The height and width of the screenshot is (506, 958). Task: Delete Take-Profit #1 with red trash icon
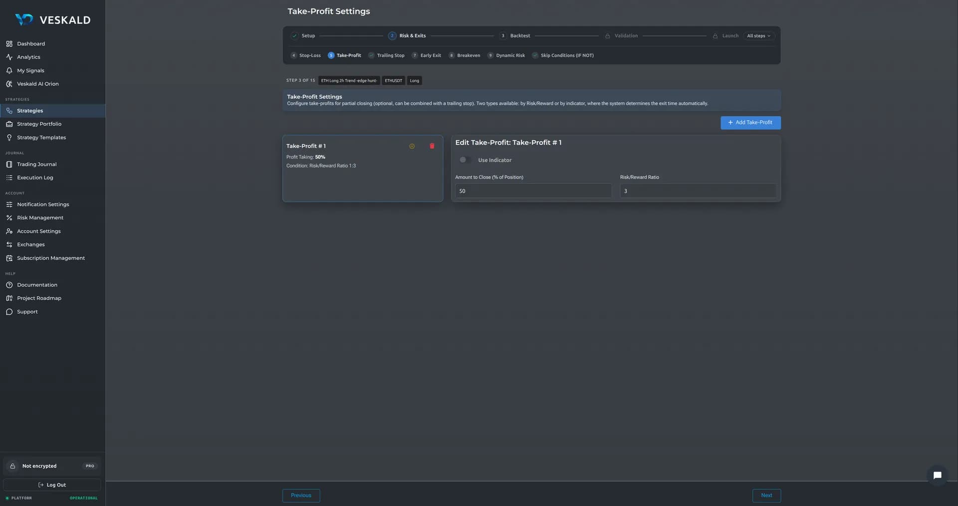point(432,146)
